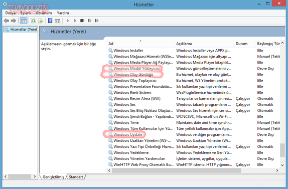Select the Windows Mağazası Hizmeti service
Viewport: 288px width, 189px height.
pos(143,56)
